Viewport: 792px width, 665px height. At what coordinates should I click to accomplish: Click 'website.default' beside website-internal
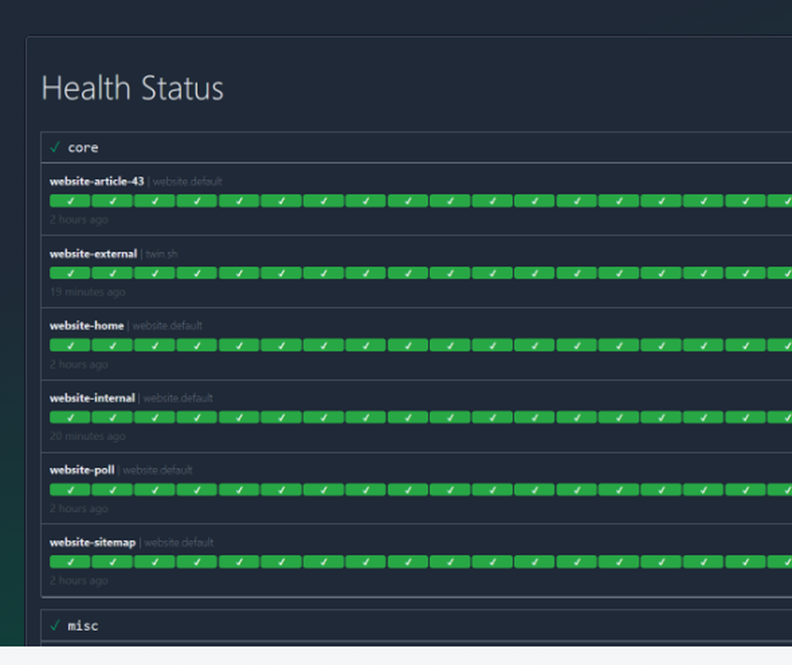(178, 398)
